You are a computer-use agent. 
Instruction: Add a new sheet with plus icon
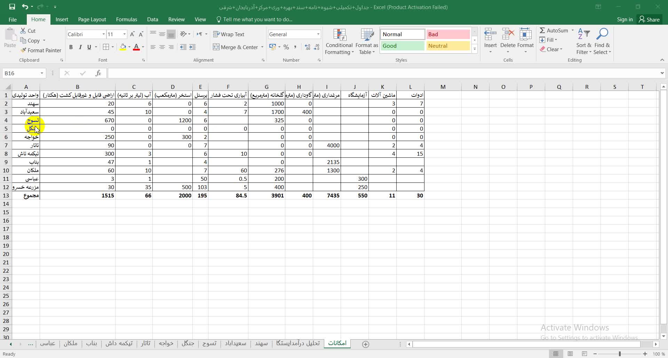tap(365, 344)
